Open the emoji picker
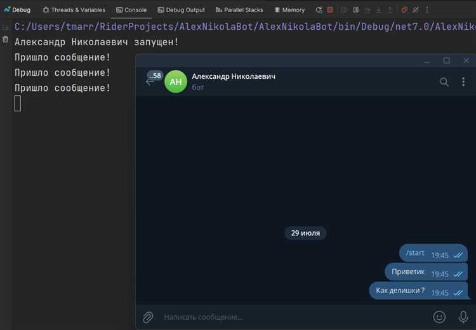This screenshot has height=330, width=476. [x=439, y=317]
